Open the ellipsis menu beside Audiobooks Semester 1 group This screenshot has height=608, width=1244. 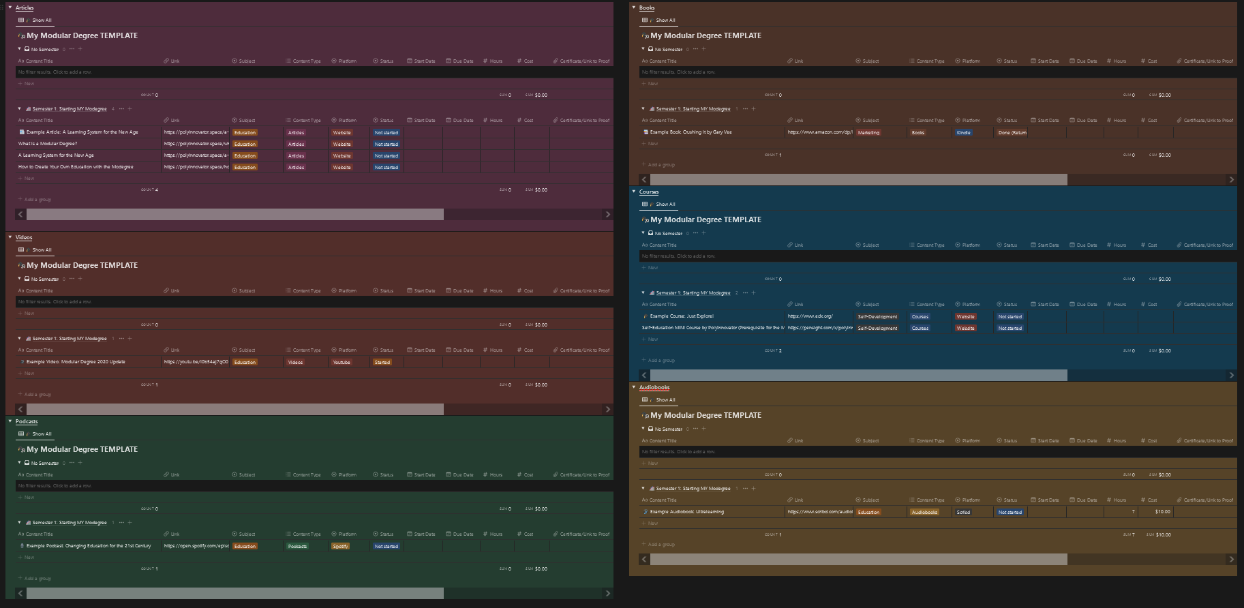pyautogui.click(x=745, y=489)
